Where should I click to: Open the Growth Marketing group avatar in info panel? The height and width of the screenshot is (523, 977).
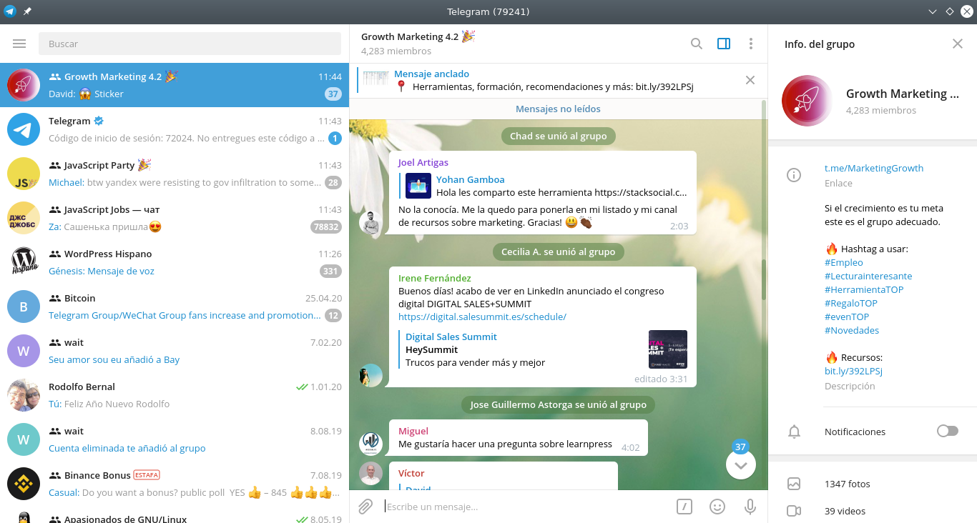pyautogui.click(x=807, y=101)
